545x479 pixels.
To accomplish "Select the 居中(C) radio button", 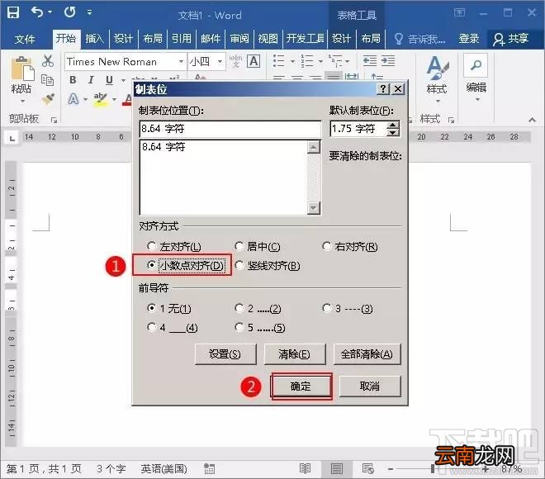I will [x=239, y=246].
